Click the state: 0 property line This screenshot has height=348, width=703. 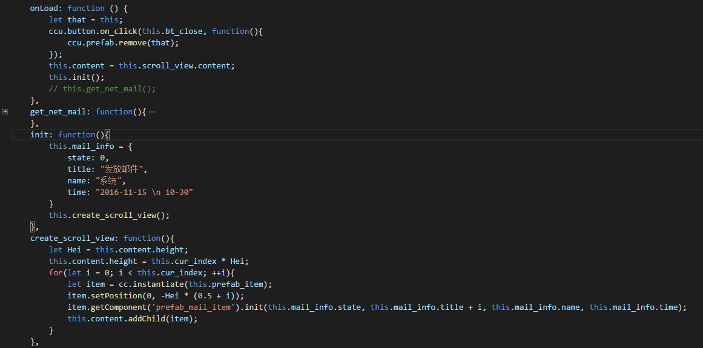[88, 157]
